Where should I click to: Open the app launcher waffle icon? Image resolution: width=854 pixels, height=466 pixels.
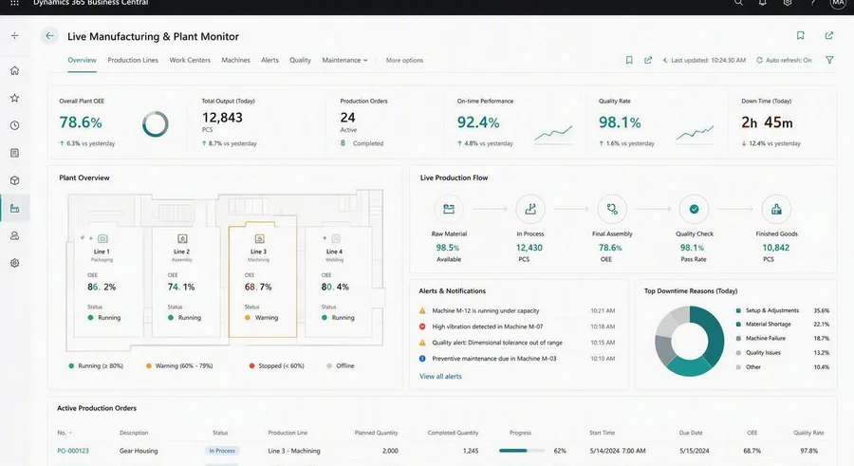(x=14, y=3)
